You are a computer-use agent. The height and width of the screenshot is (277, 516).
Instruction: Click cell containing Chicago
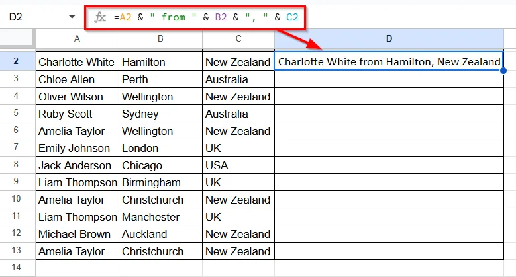[160, 165]
